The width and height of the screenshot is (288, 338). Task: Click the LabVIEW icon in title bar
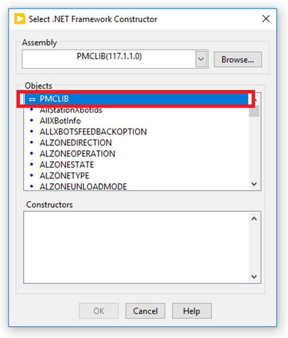coord(20,19)
